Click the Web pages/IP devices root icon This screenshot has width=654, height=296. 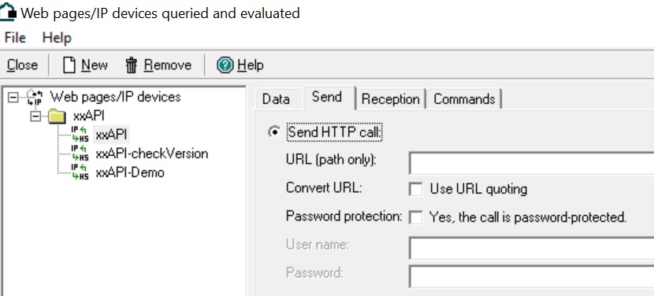[x=35, y=97]
